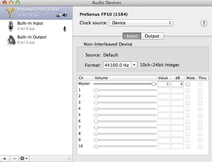Click the channel 6 volume slider

125,121
